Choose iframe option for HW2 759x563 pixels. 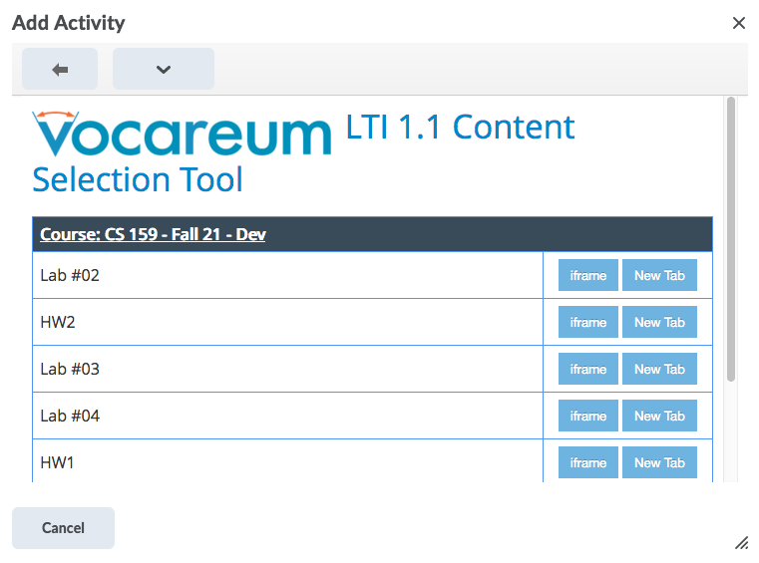tap(588, 322)
